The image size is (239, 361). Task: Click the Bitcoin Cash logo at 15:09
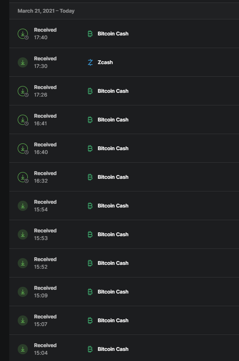[90, 292]
